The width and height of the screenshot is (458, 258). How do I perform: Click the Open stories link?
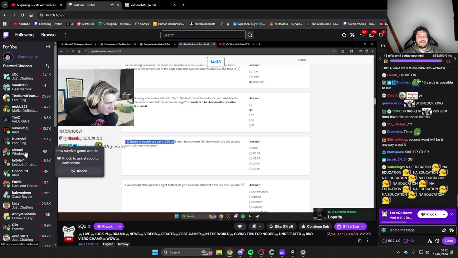click(x=28, y=57)
